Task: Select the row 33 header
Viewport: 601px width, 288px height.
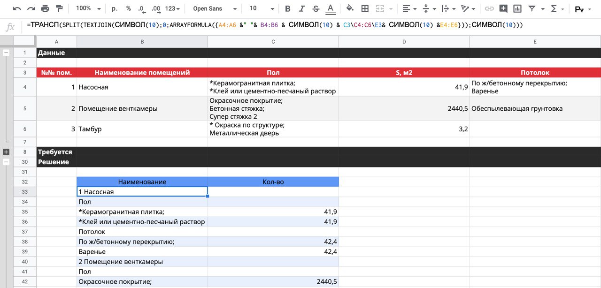Action: (x=25, y=191)
